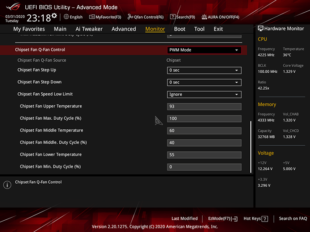Click the Hot Keys question icon
The height and width of the screenshot is (232, 310).
tap(265, 219)
